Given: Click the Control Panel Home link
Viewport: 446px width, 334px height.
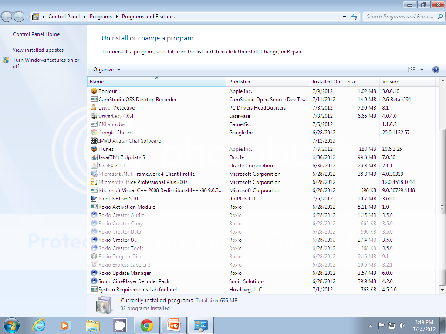Looking at the screenshot, I should 36,34.
